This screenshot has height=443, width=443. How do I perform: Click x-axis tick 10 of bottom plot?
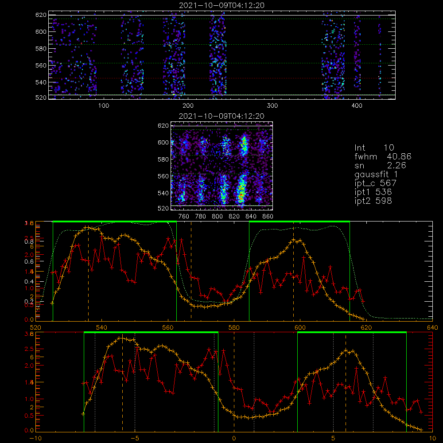432,439
